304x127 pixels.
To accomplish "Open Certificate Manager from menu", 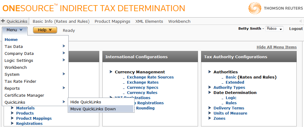I will [x=24, y=95].
